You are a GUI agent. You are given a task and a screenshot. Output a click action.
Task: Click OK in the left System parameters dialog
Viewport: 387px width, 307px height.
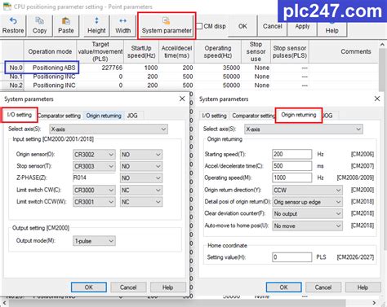89,287
